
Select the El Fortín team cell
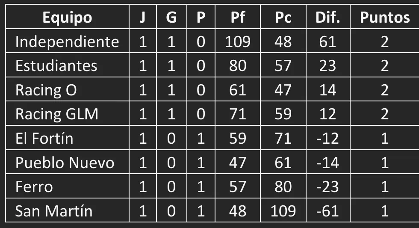(44, 139)
